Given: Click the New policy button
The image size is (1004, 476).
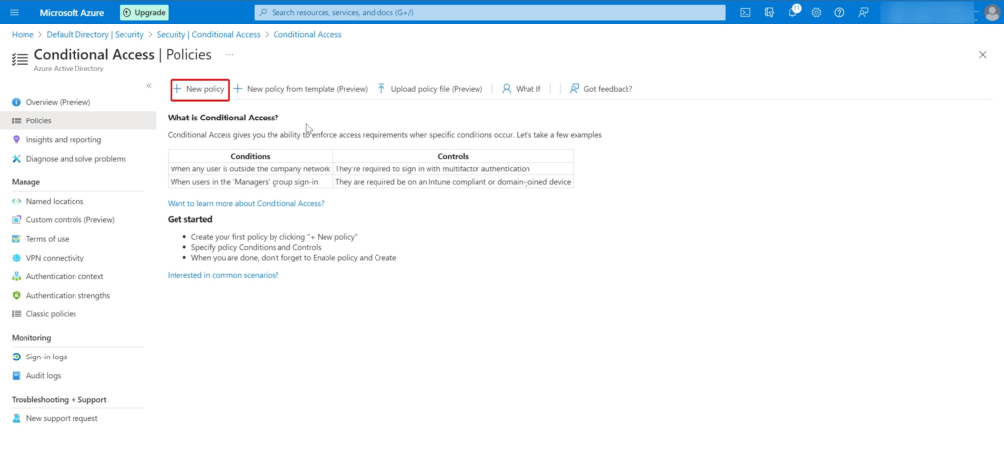Looking at the screenshot, I should tap(200, 89).
